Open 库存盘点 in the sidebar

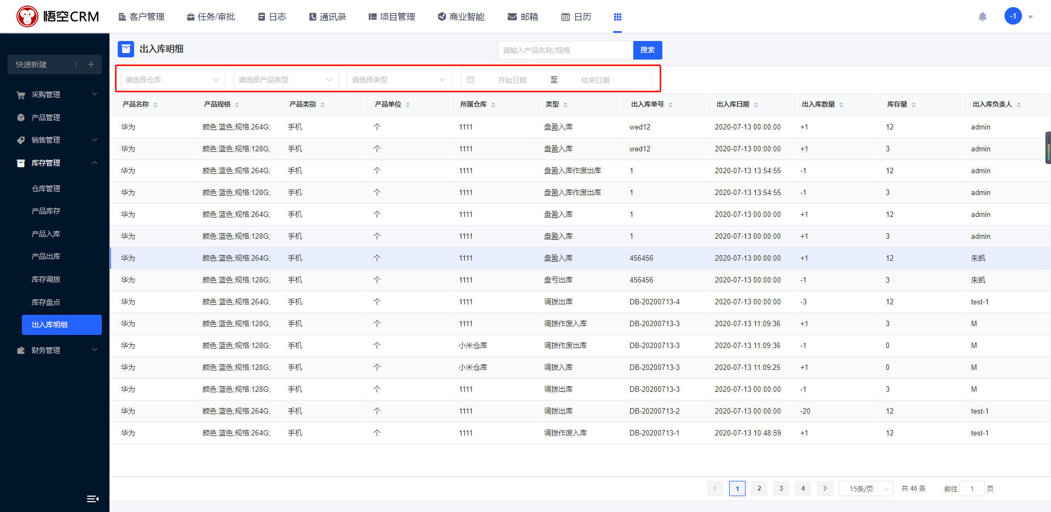click(46, 302)
